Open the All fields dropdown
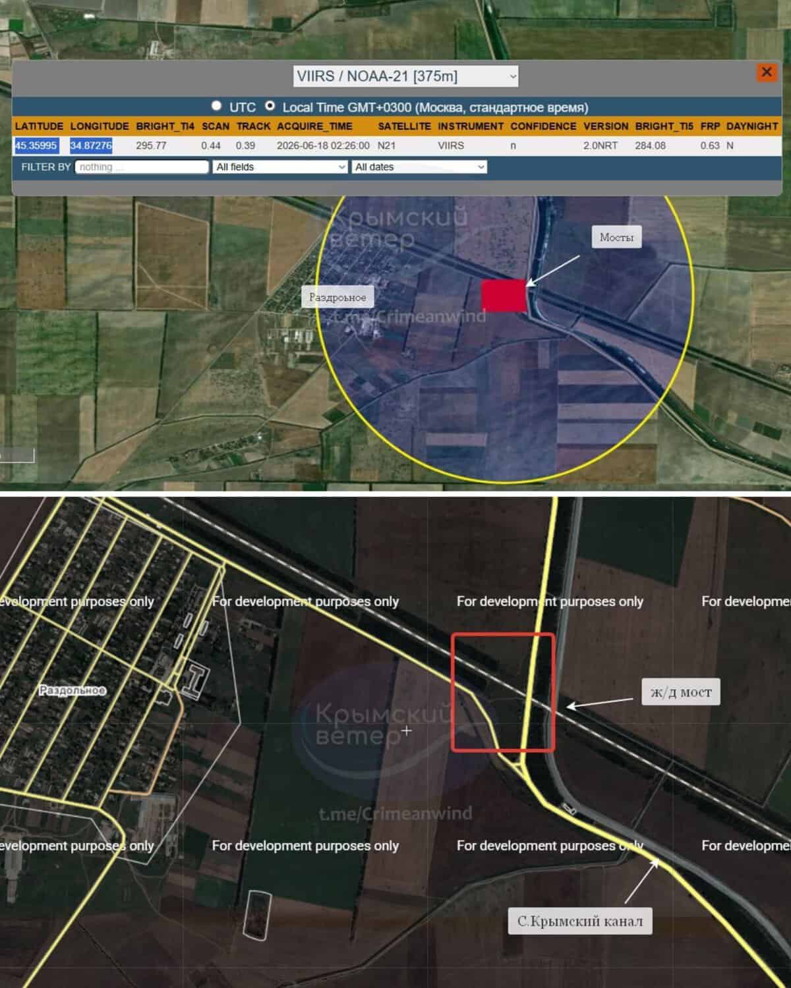This screenshot has height=988, width=791. 281,167
